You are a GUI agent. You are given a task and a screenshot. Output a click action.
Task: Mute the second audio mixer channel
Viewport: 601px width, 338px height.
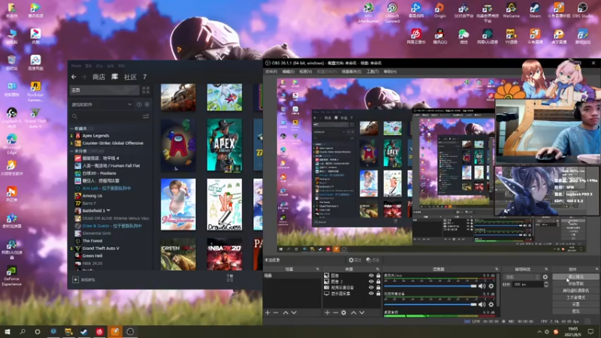pyautogui.click(x=482, y=305)
